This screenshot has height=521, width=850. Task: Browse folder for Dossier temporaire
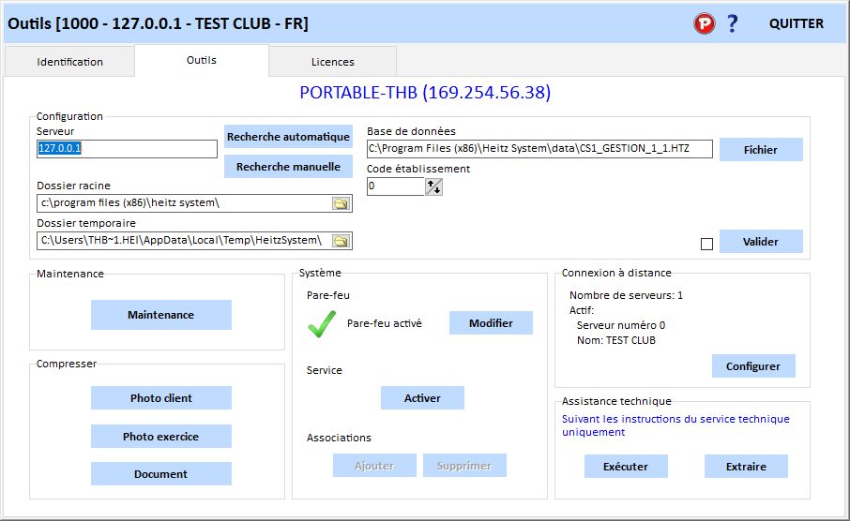[x=341, y=241]
